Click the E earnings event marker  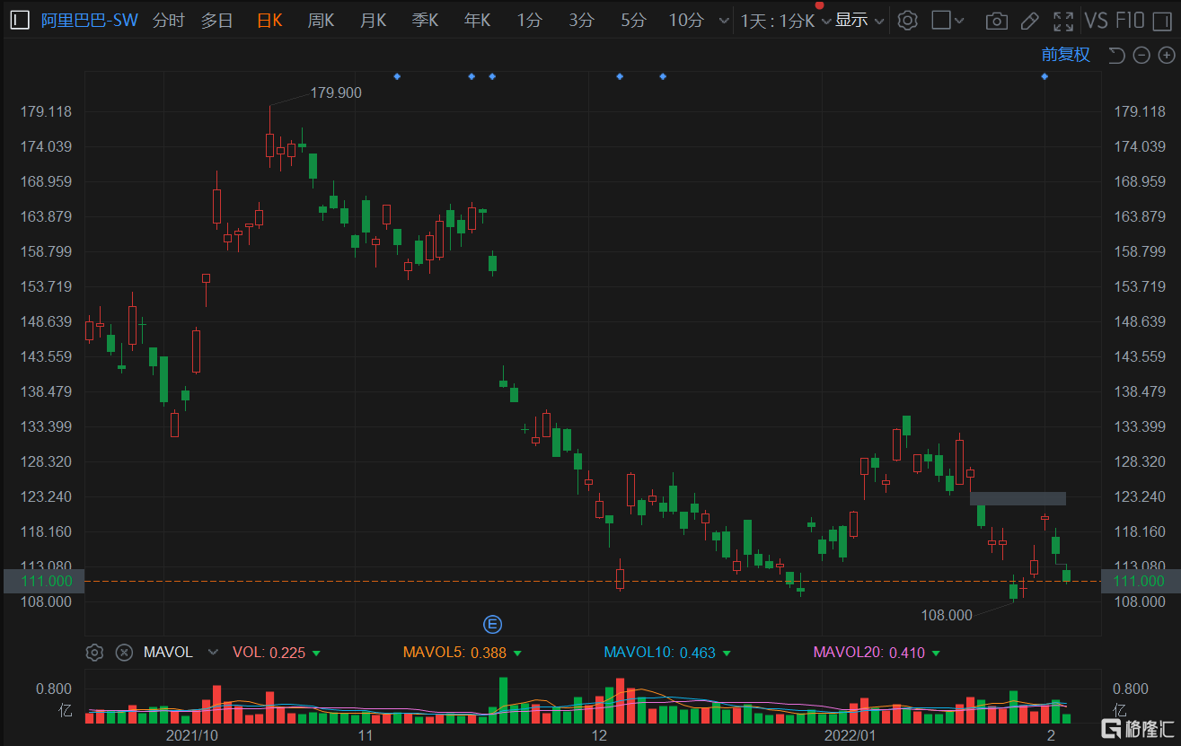coord(492,624)
